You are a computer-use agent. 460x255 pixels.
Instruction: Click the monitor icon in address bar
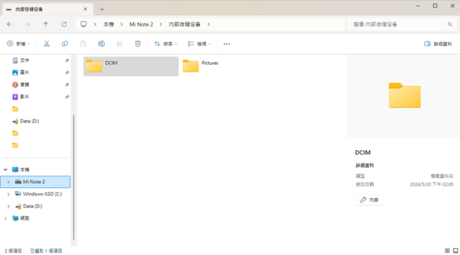pyautogui.click(x=83, y=24)
